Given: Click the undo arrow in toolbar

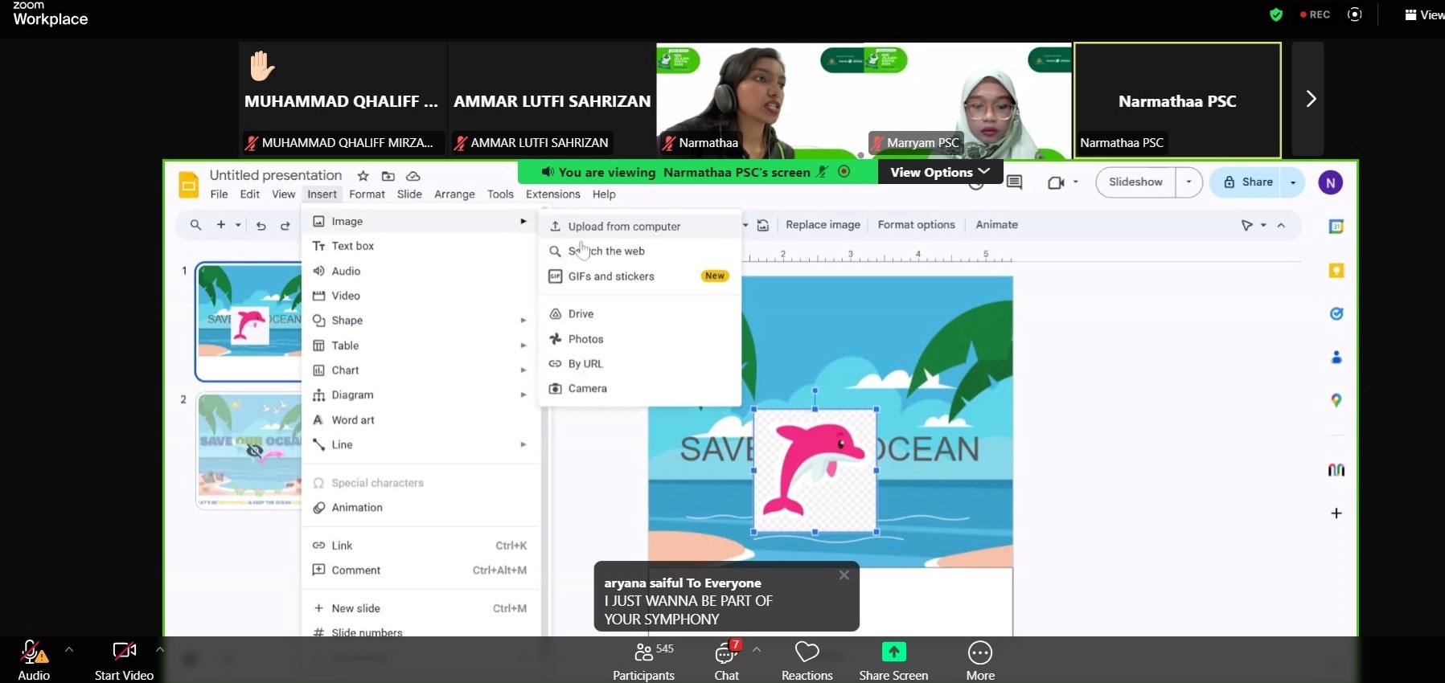Looking at the screenshot, I should 261,226.
